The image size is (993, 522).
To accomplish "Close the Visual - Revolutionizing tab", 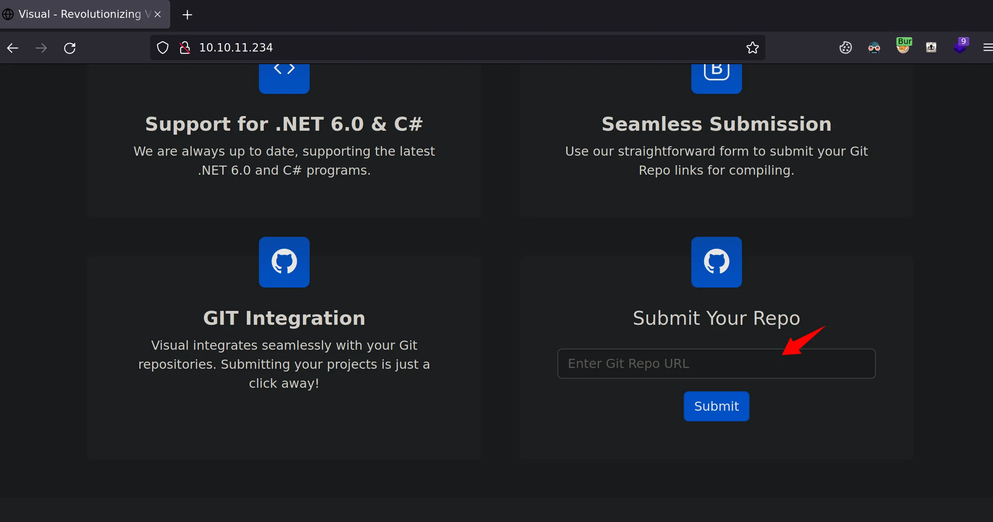I will point(158,14).
